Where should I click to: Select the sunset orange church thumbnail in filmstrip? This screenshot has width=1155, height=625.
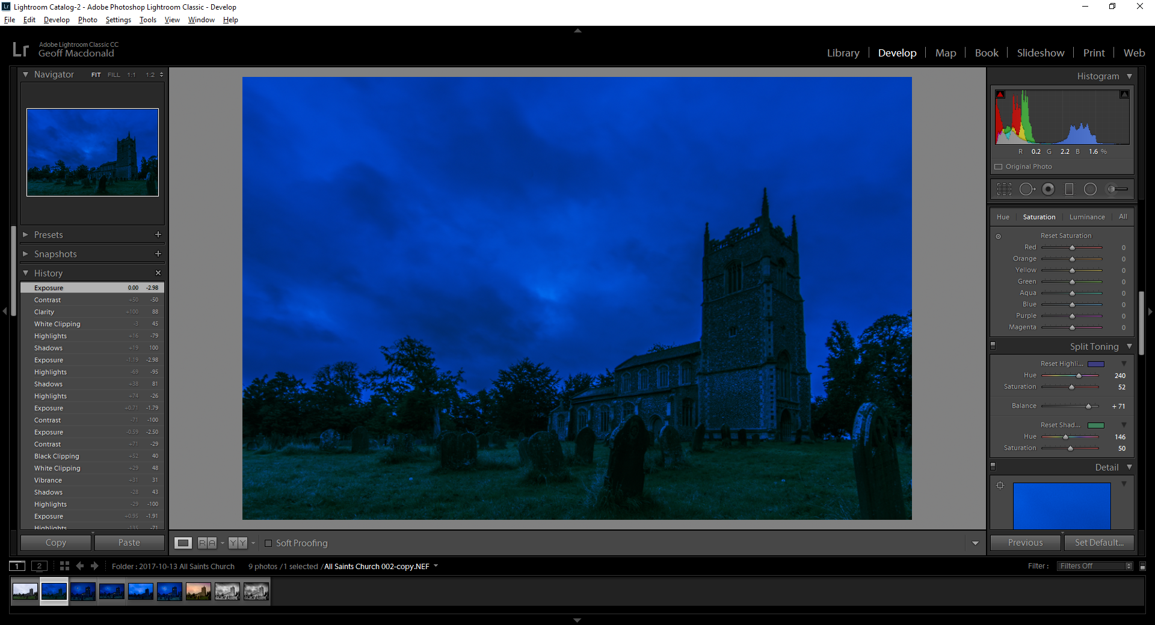pos(199,592)
